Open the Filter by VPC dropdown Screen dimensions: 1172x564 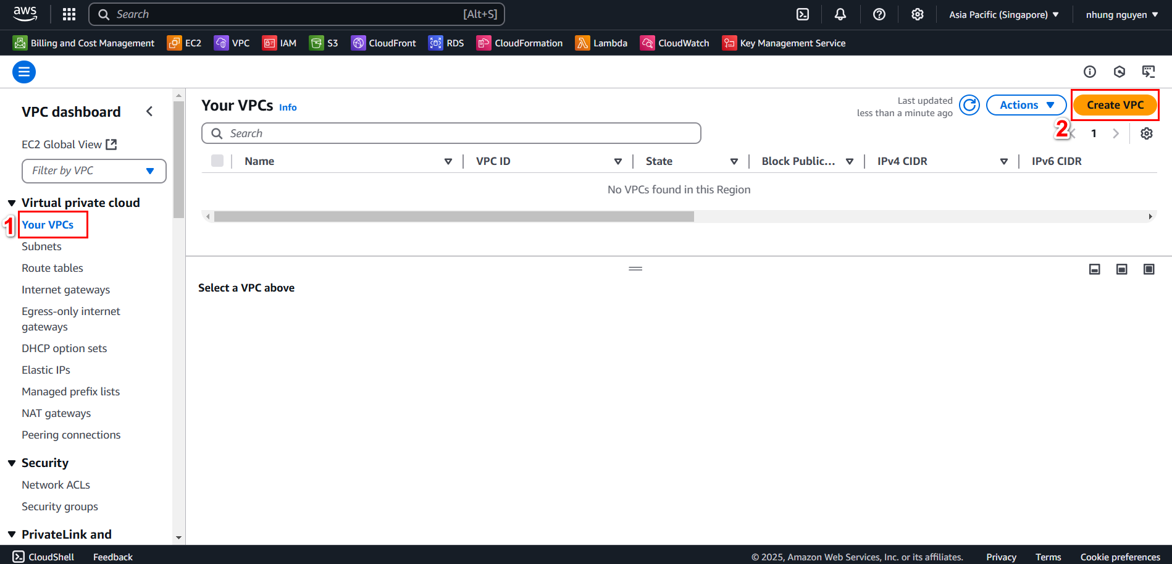(x=94, y=171)
